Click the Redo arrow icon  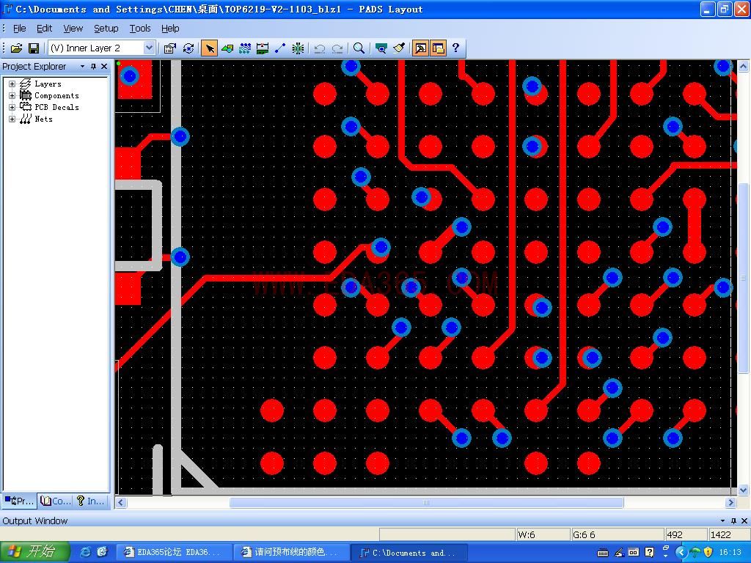click(x=337, y=48)
